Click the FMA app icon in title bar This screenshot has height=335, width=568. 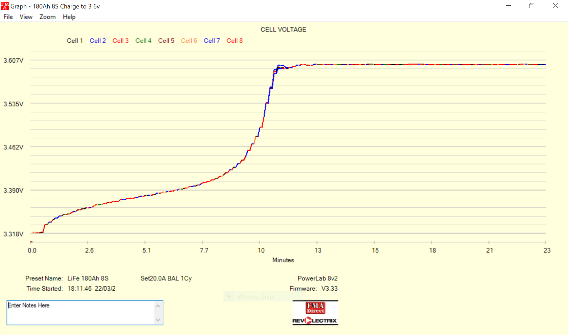5,6
